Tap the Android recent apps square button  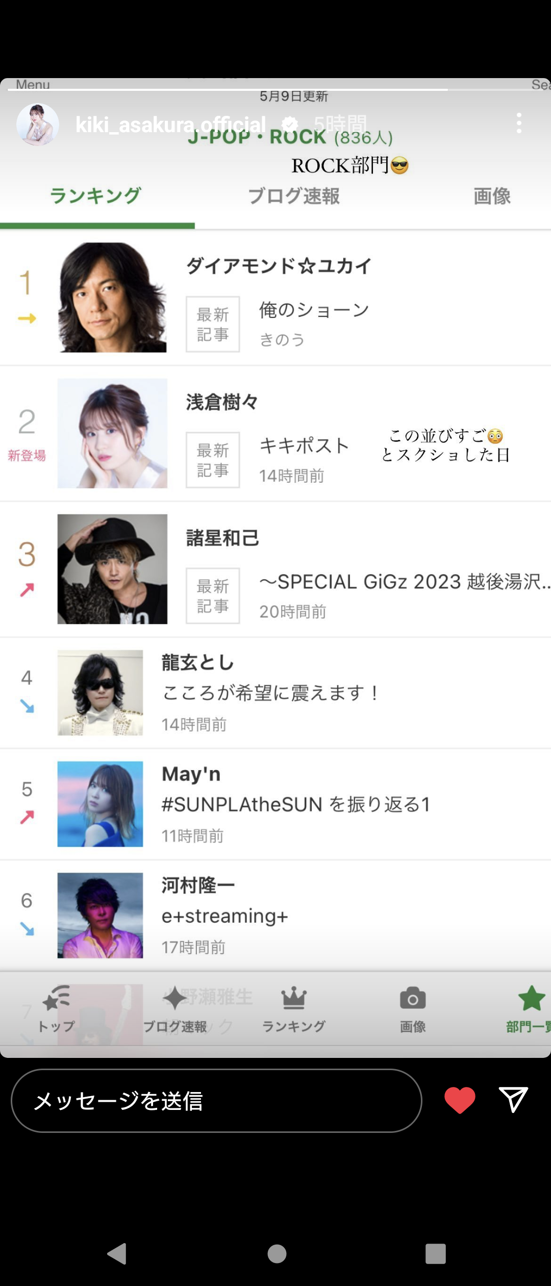tap(436, 1254)
